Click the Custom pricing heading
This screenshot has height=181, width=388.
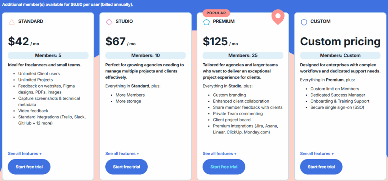click(x=340, y=41)
